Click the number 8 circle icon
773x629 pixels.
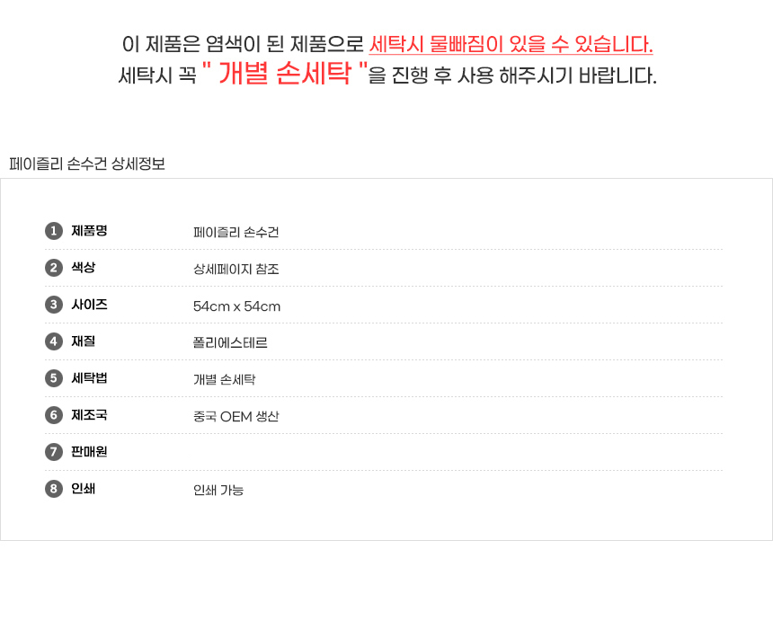pos(54,489)
